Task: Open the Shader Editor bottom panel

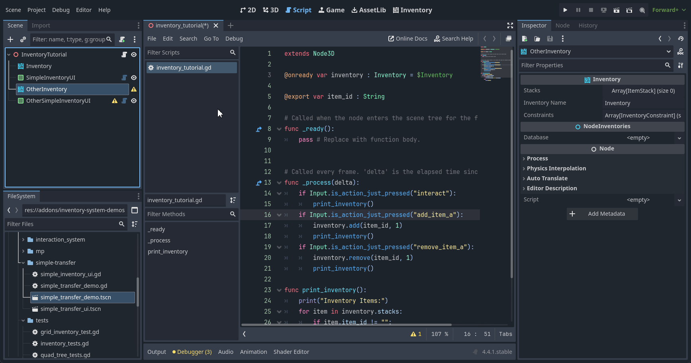Action: click(291, 352)
